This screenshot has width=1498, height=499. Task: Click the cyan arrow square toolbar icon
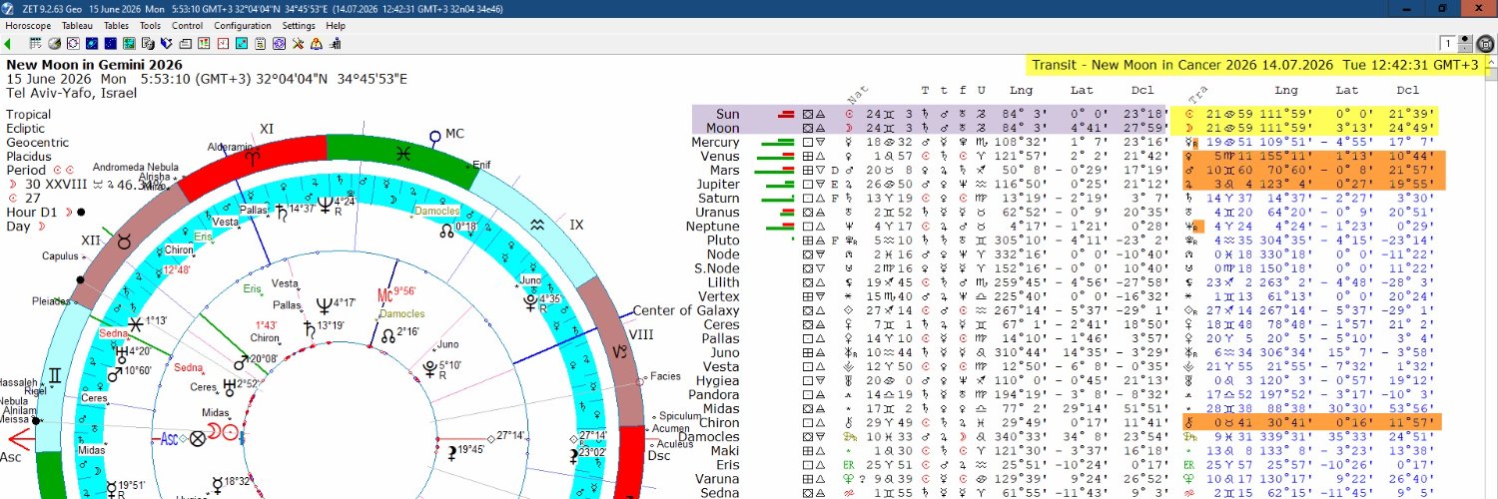pos(241,44)
